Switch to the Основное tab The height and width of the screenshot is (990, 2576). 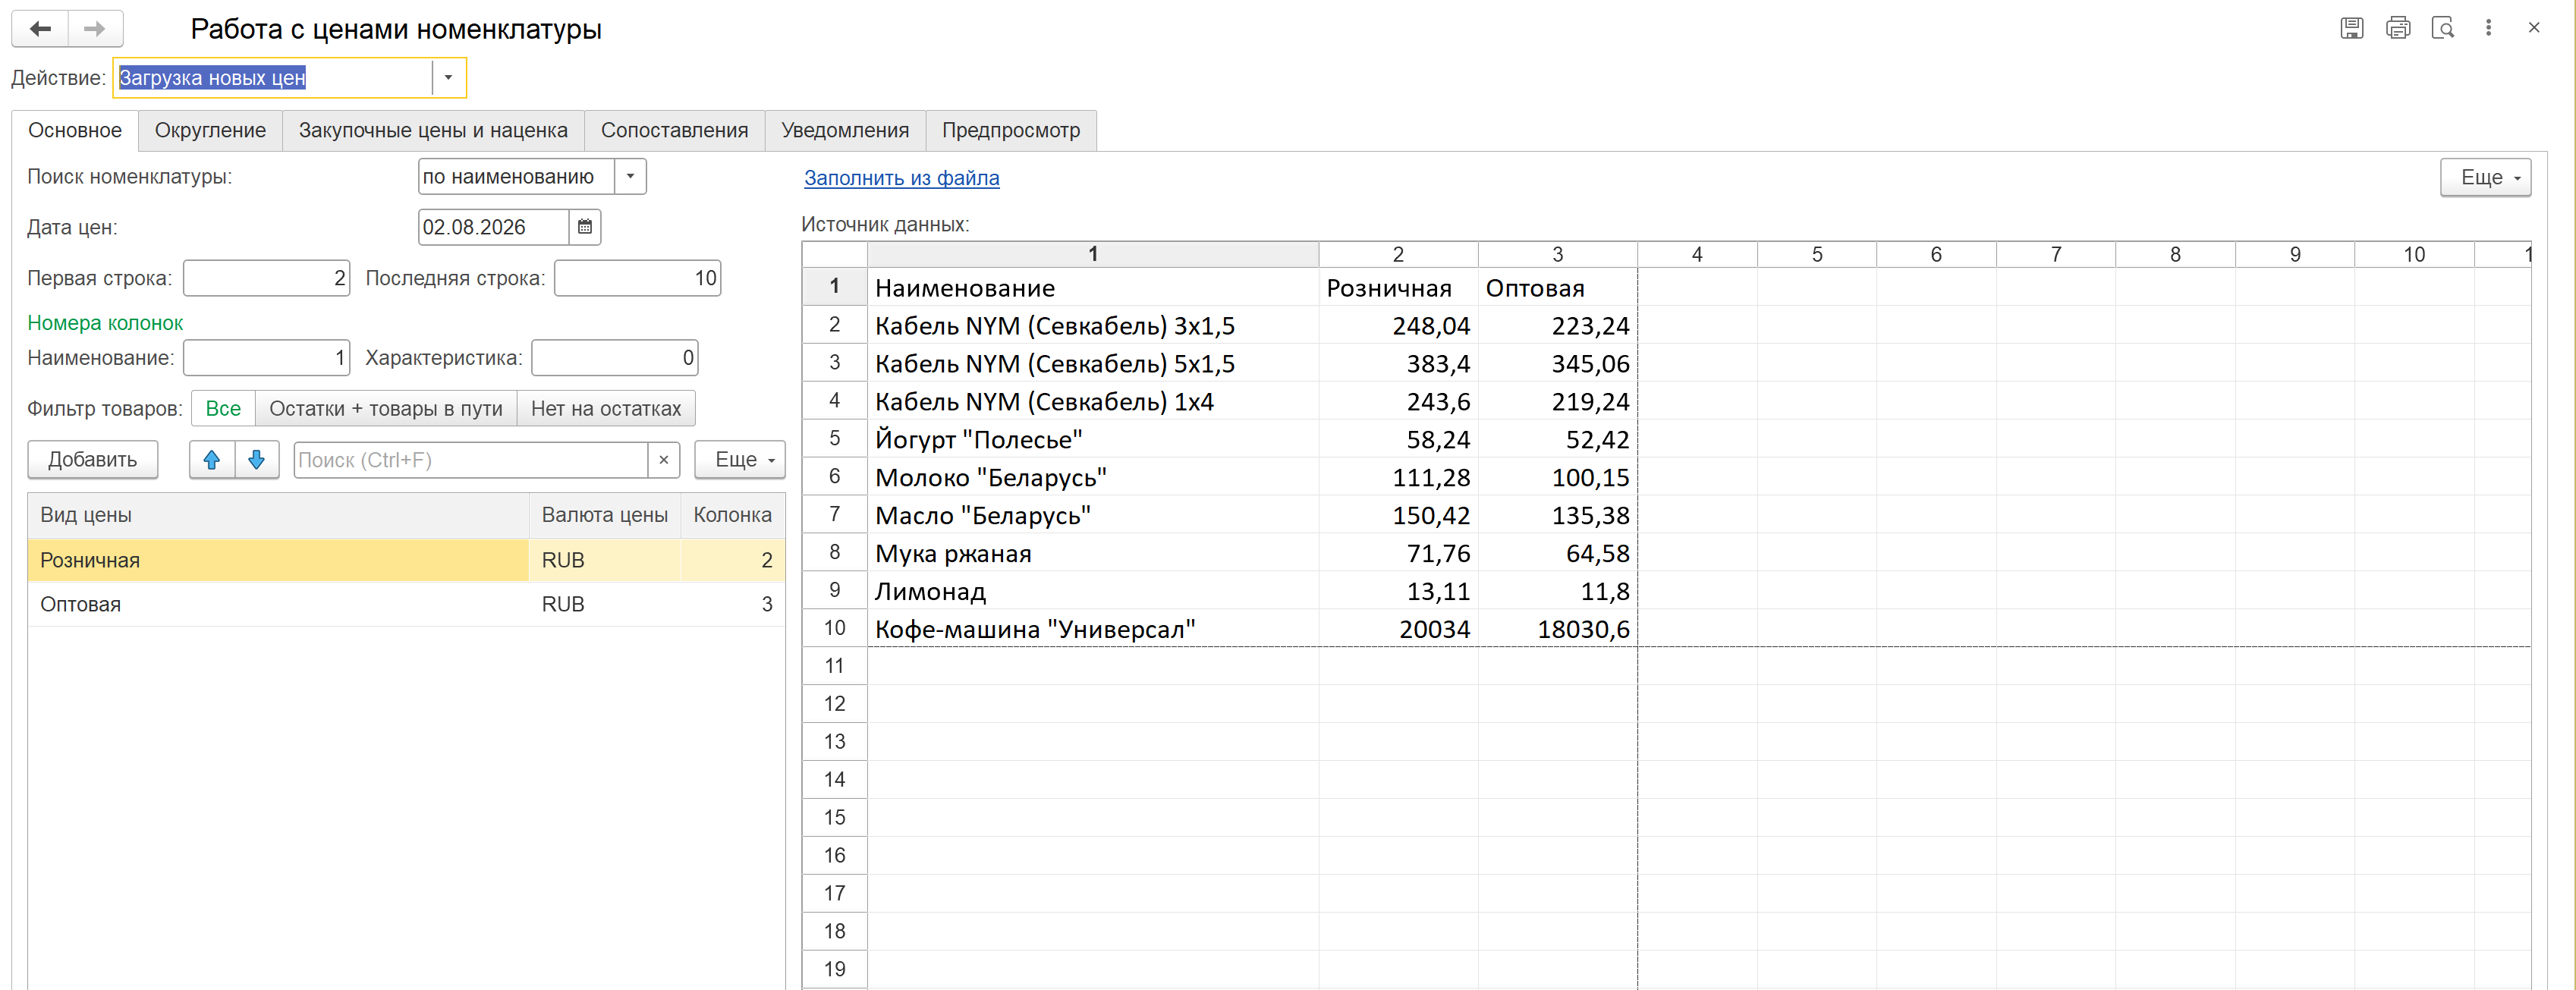(x=75, y=131)
